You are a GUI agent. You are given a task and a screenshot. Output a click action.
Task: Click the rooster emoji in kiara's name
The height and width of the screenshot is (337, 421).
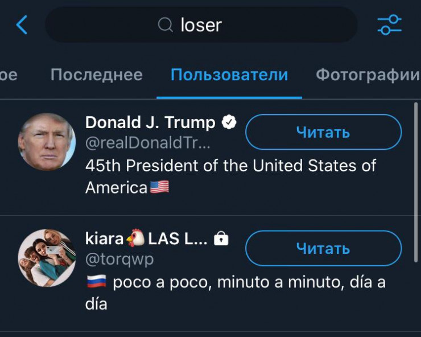136,240
